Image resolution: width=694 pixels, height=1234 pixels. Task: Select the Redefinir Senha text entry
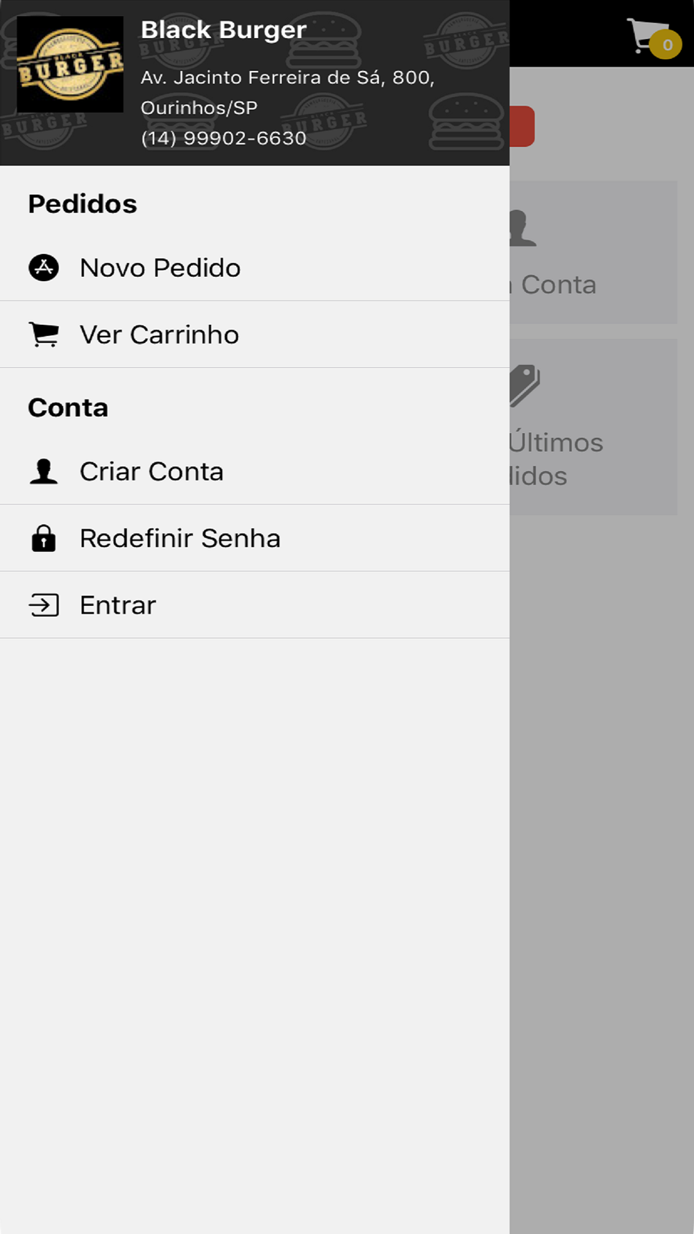[180, 539]
